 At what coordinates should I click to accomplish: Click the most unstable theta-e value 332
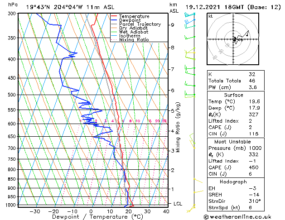tap(254, 154)
